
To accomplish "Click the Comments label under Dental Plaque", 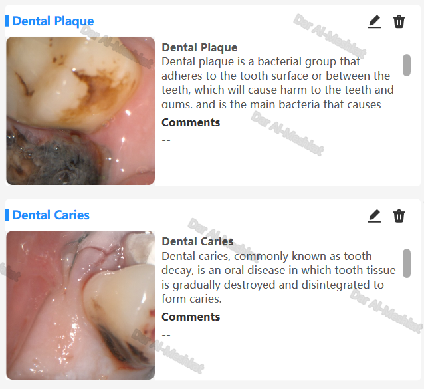I will click(x=191, y=122).
